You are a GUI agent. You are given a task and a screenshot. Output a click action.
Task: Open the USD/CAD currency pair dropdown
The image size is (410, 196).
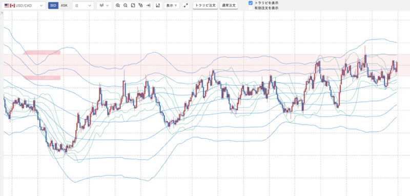[24, 6]
